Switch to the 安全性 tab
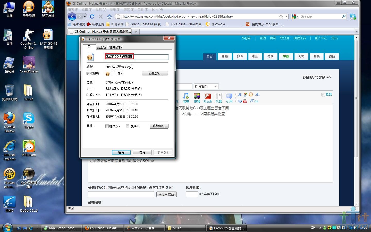 point(102,47)
